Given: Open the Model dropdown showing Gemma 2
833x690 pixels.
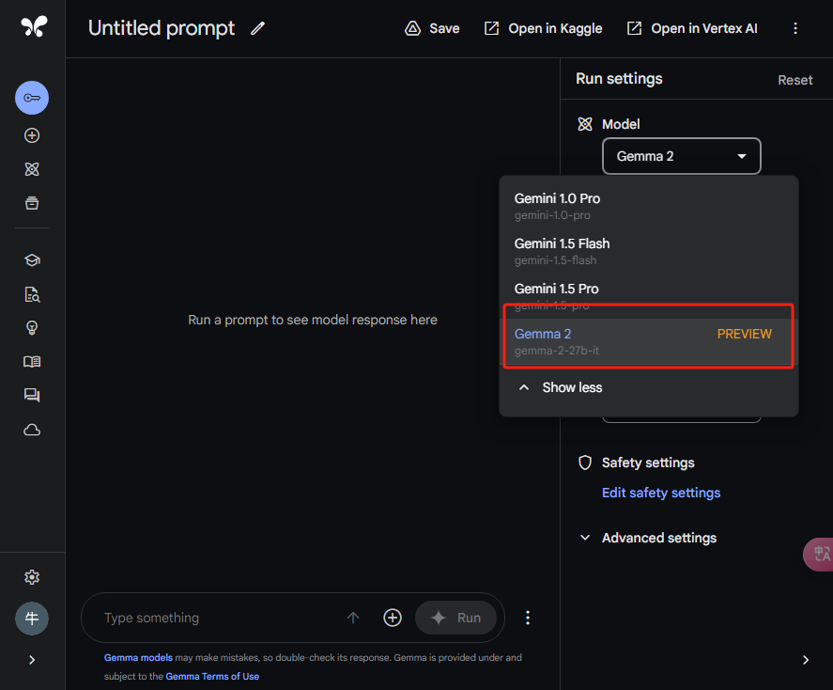Looking at the screenshot, I should tap(682, 156).
